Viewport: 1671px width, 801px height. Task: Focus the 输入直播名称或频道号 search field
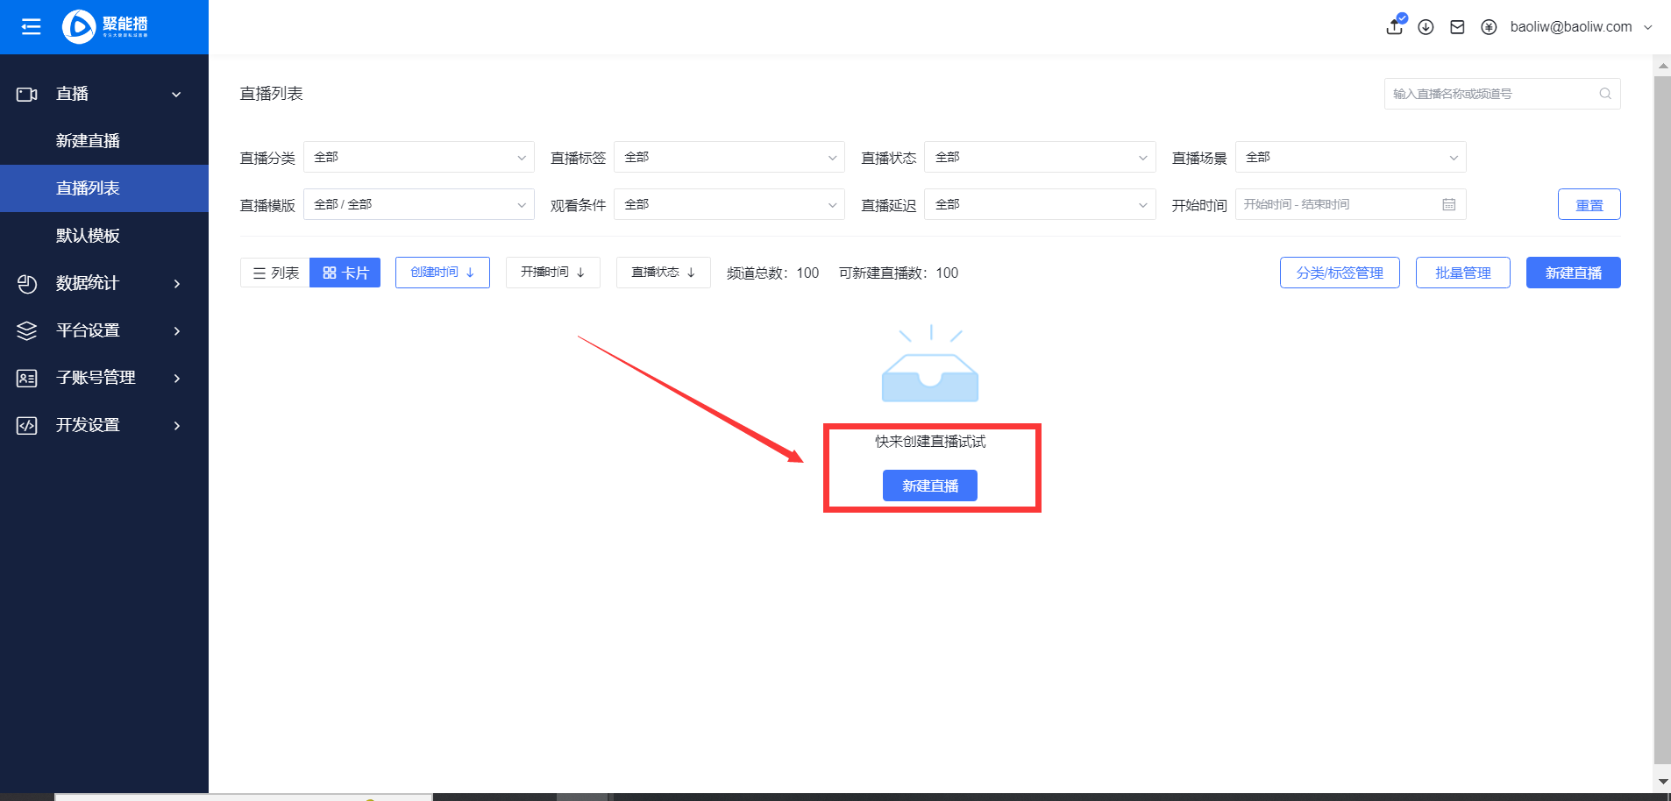point(1502,94)
